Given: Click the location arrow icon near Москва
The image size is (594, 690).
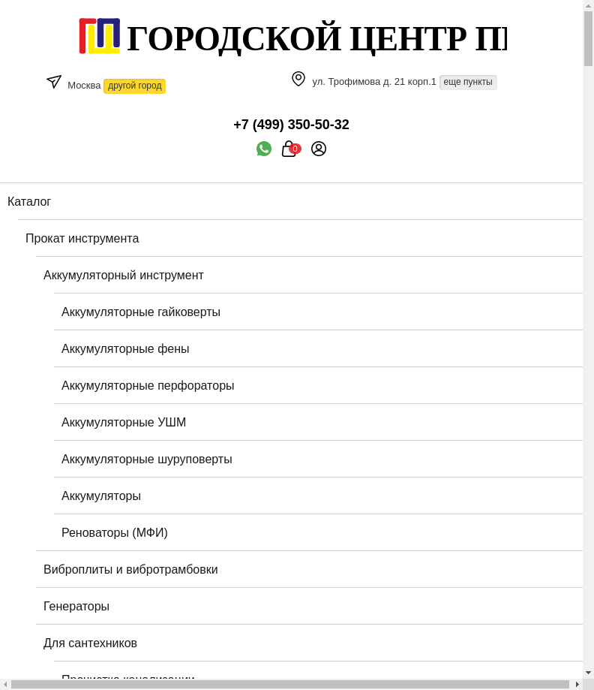Looking at the screenshot, I should [x=54, y=82].
